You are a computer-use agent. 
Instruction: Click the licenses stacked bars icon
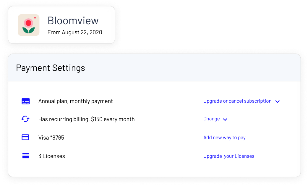25,156
